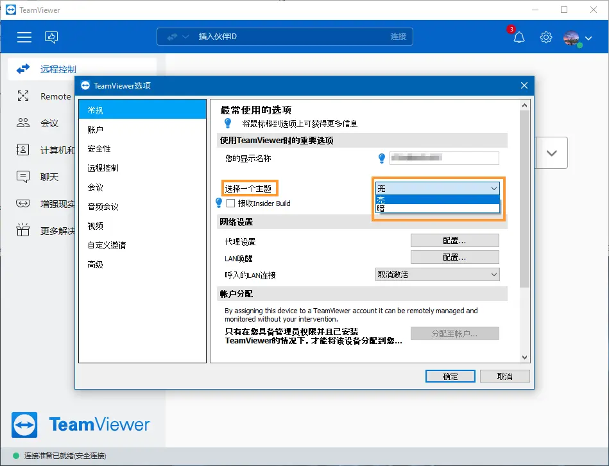Click 配置... button for 代理设置

(x=455, y=240)
